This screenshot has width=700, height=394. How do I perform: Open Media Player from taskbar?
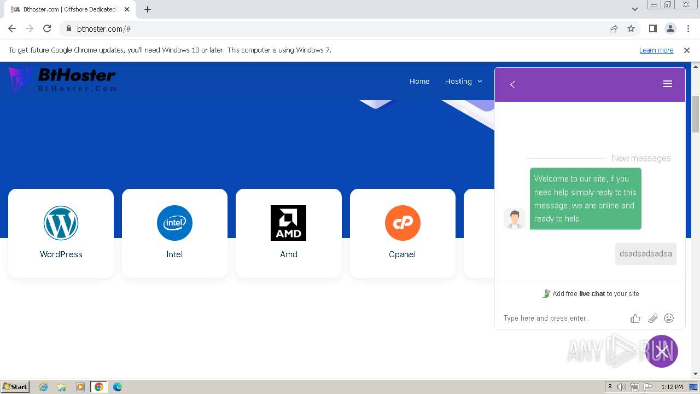[x=80, y=387]
